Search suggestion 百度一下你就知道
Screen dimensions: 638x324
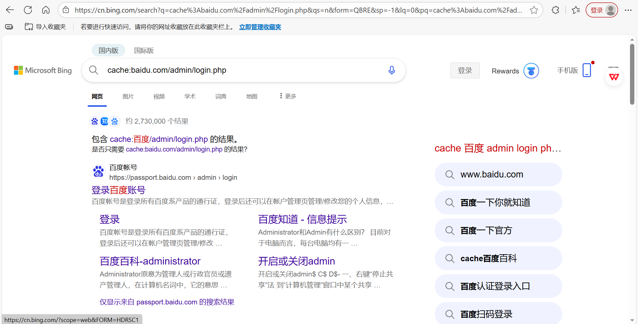pos(498,202)
